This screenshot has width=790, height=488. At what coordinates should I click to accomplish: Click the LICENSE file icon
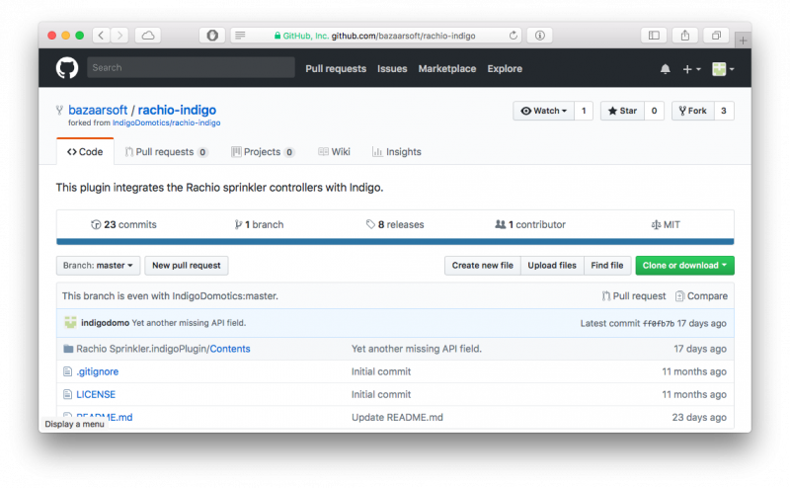[67, 394]
